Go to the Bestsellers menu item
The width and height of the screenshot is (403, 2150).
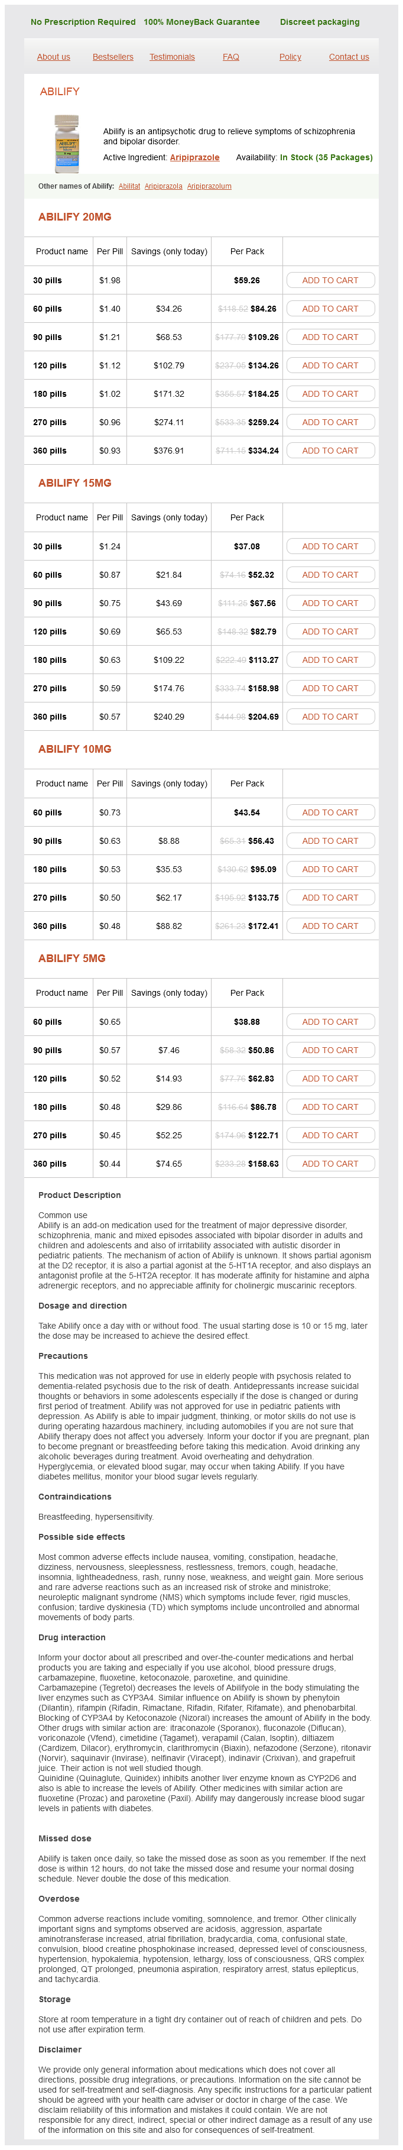pyautogui.click(x=113, y=57)
